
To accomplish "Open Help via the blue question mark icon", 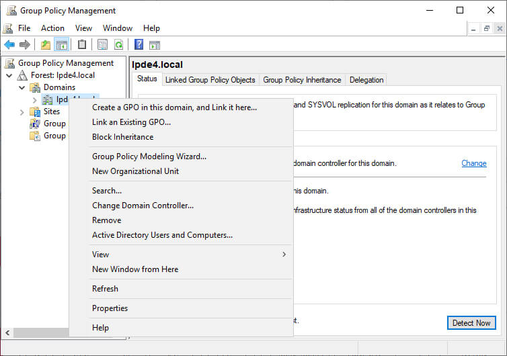I will [139, 44].
